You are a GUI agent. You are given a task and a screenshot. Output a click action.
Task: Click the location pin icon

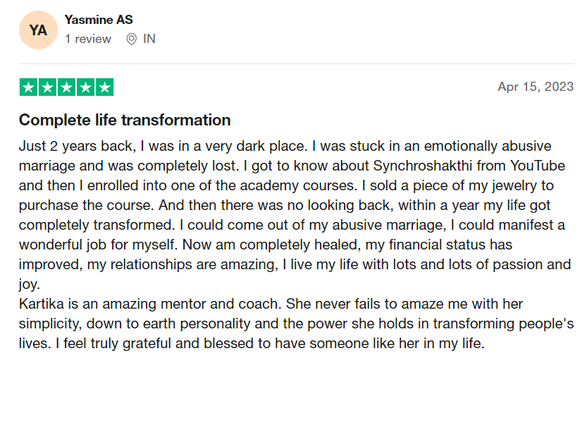131,39
